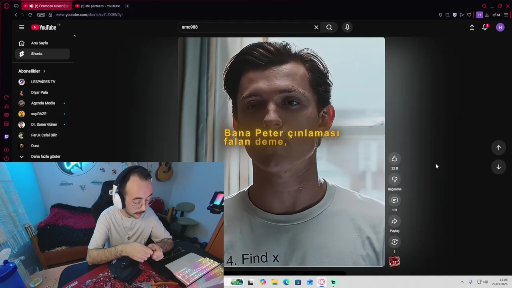Expand Daha fazla göster list

[x=42, y=156]
